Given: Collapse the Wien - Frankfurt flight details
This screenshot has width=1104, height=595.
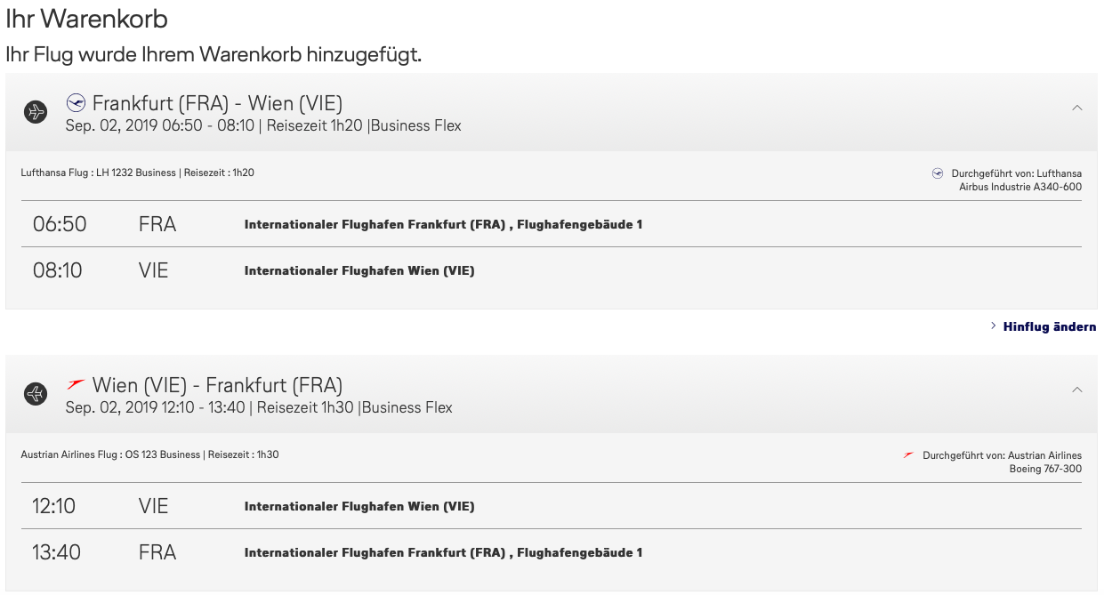Looking at the screenshot, I should point(1076,390).
